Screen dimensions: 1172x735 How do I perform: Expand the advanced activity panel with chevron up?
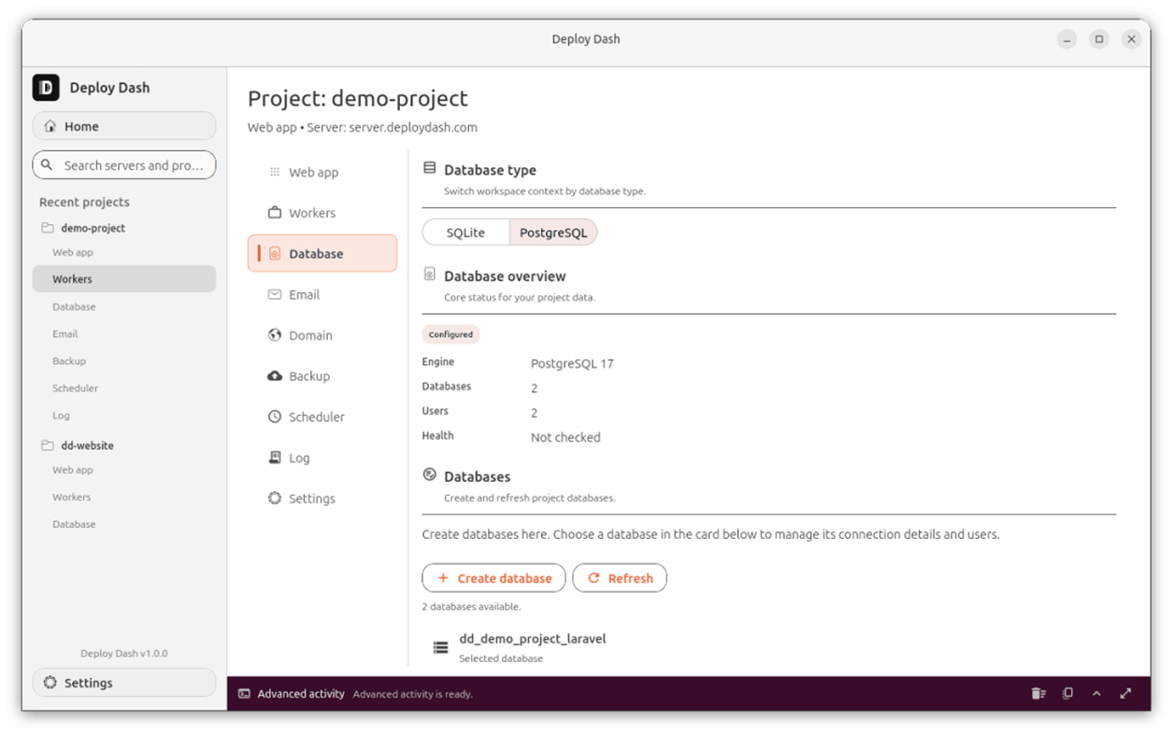point(1096,694)
